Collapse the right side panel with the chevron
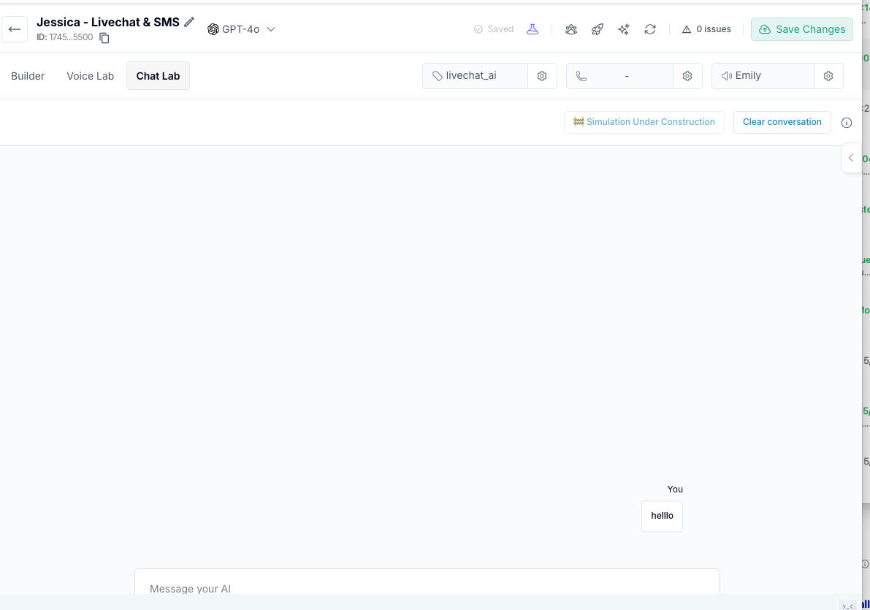The width and height of the screenshot is (870, 610). point(850,157)
